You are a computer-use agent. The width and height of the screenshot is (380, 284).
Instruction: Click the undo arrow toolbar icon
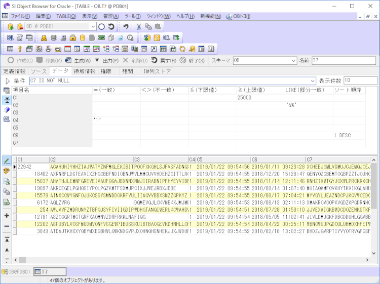click(126, 26)
